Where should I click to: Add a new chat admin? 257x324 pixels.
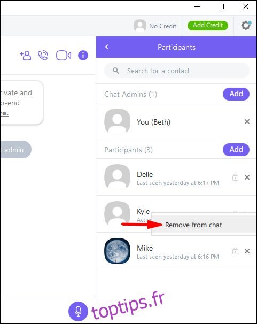click(x=236, y=94)
